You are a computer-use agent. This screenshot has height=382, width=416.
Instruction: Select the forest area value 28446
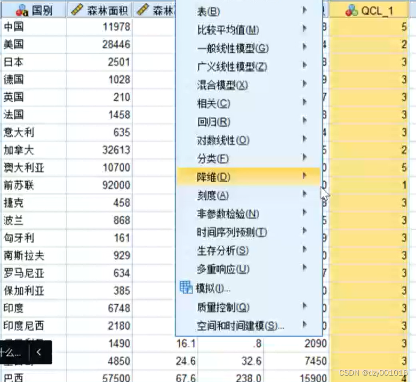pos(100,44)
